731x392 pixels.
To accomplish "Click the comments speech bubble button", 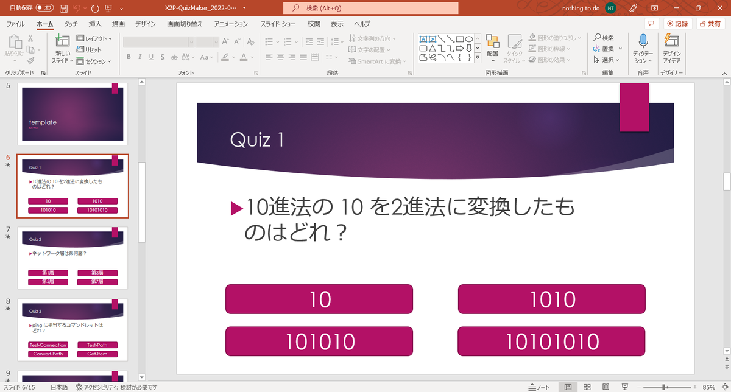I will pyautogui.click(x=652, y=24).
